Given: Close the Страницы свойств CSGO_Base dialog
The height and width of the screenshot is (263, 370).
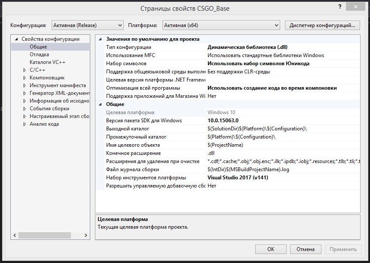Looking at the screenshot, I should click(x=356, y=7).
